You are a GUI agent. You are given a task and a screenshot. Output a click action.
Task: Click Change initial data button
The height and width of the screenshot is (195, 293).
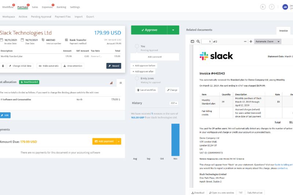tap(20, 66)
